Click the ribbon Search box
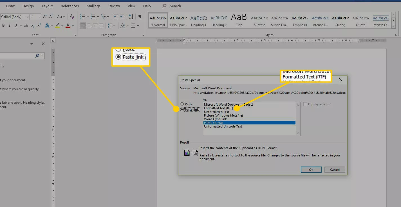 point(175,6)
